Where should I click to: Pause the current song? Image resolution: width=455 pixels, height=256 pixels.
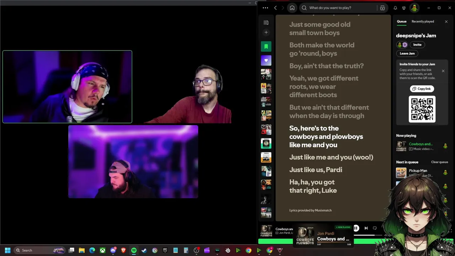pyautogui.click(x=356, y=228)
